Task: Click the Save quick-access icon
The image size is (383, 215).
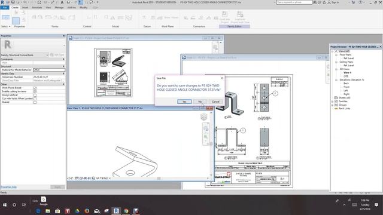Action: pos(13,2)
